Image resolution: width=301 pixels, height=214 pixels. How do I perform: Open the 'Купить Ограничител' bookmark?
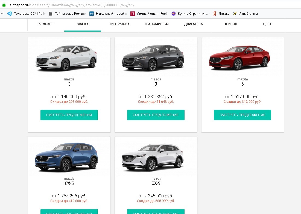pos(190,13)
